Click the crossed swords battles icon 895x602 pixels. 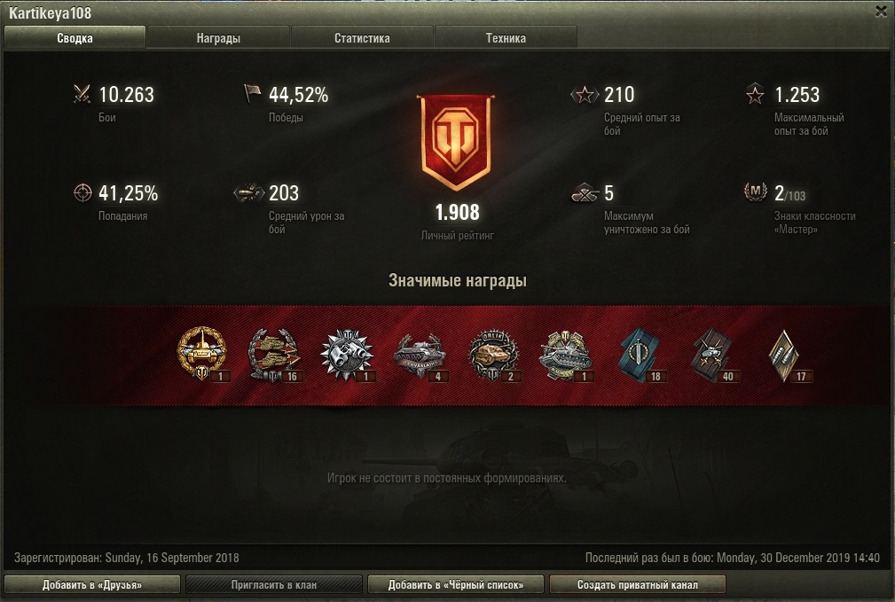[82, 94]
